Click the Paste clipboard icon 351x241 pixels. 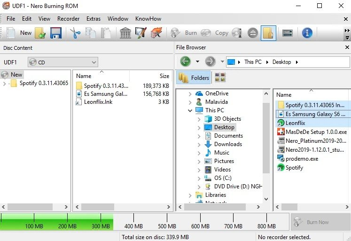(106, 33)
